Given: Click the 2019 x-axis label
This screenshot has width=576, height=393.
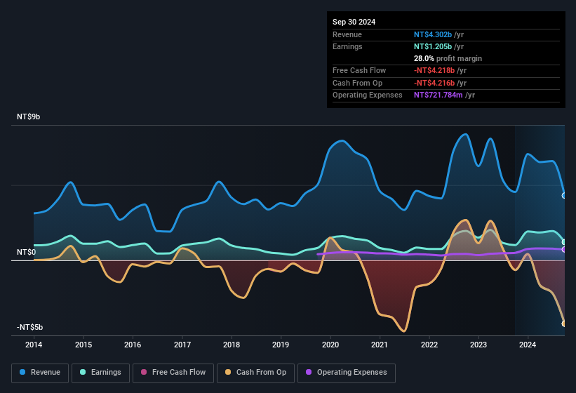Looking at the screenshot, I should (281, 345).
